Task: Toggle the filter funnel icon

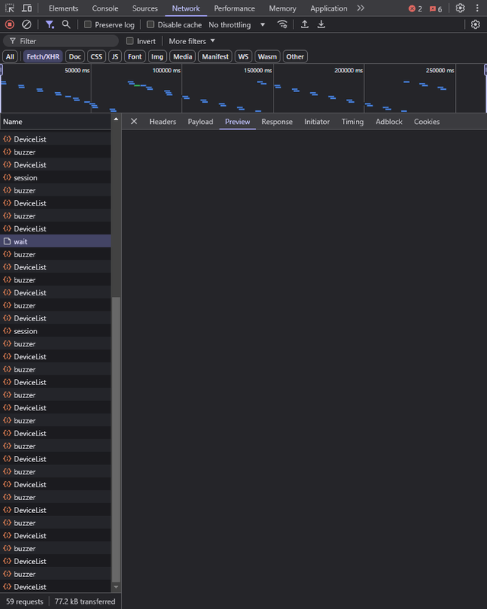Action: tap(50, 25)
